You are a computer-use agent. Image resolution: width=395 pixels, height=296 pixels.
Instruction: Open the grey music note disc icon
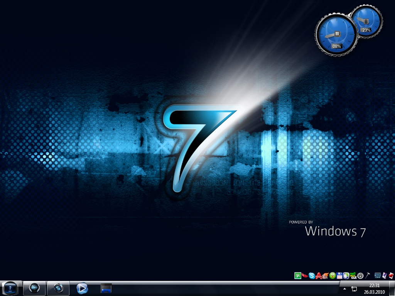pos(361,276)
